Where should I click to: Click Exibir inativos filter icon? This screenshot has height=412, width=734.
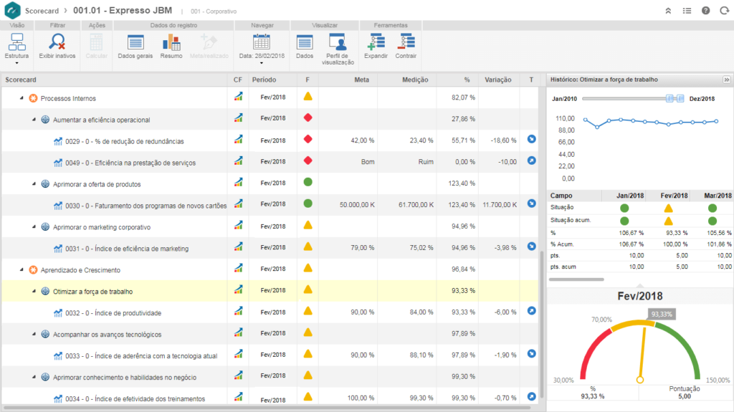click(x=57, y=42)
